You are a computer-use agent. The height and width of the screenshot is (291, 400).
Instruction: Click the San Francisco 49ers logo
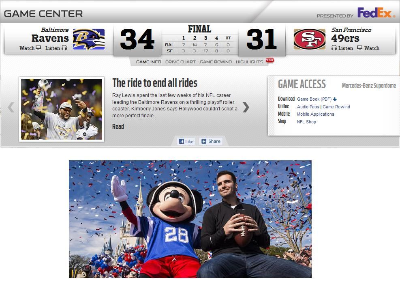[x=310, y=39]
